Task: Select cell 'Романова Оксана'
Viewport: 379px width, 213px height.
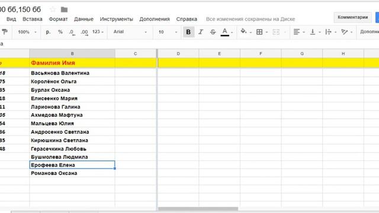Action: click(x=72, y=173)
